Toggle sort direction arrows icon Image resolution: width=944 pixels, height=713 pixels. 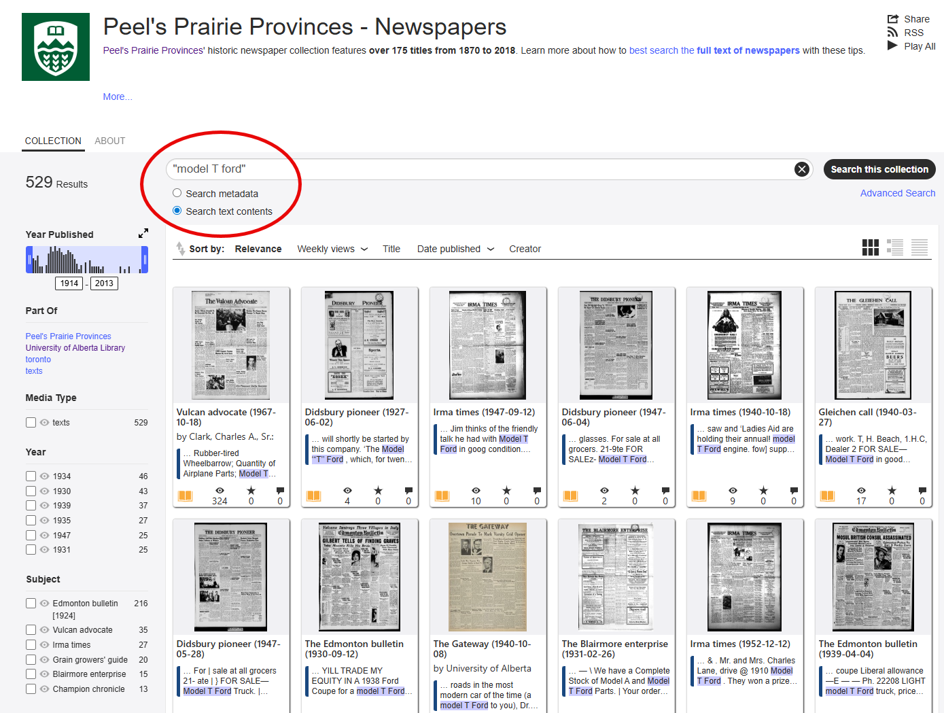[x=180, y=249]
